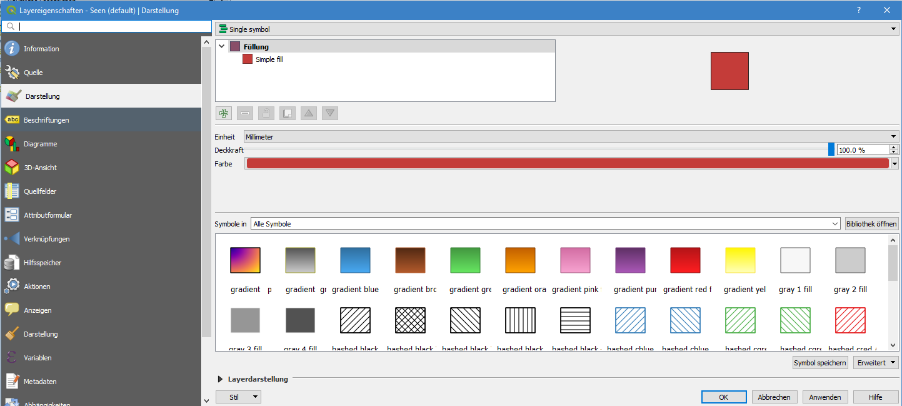The image size is (902, 406).
Task: Click the green plus add symbol layer icon
Action: (x=224, y=113)
